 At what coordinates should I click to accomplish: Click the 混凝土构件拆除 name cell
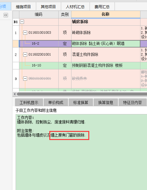(105, 55)
